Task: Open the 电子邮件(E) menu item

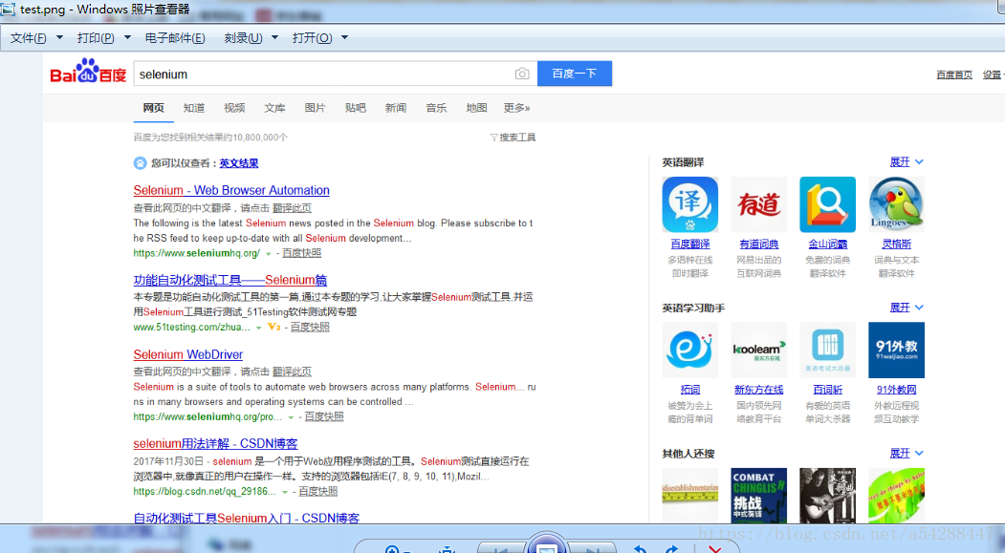Action: (x=175, y=38)
